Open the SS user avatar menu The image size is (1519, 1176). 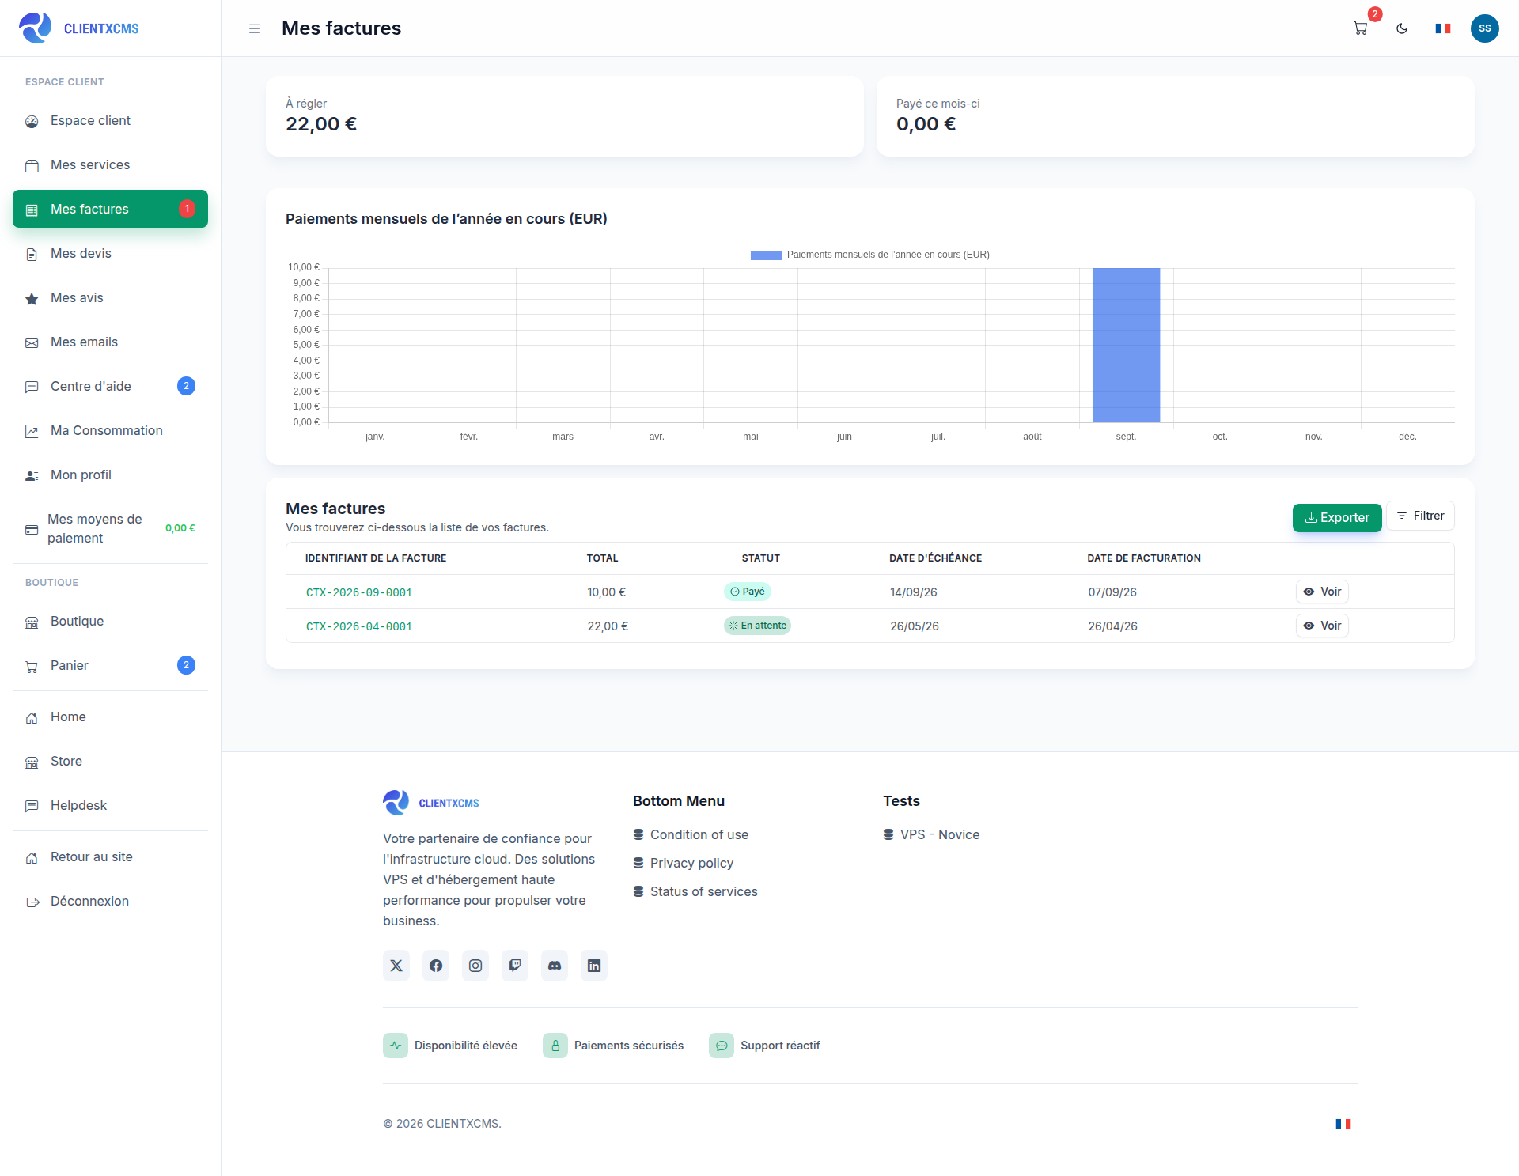1485,28
